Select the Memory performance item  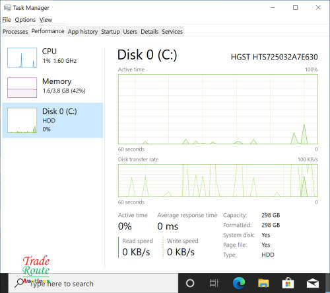coord(53,87)
